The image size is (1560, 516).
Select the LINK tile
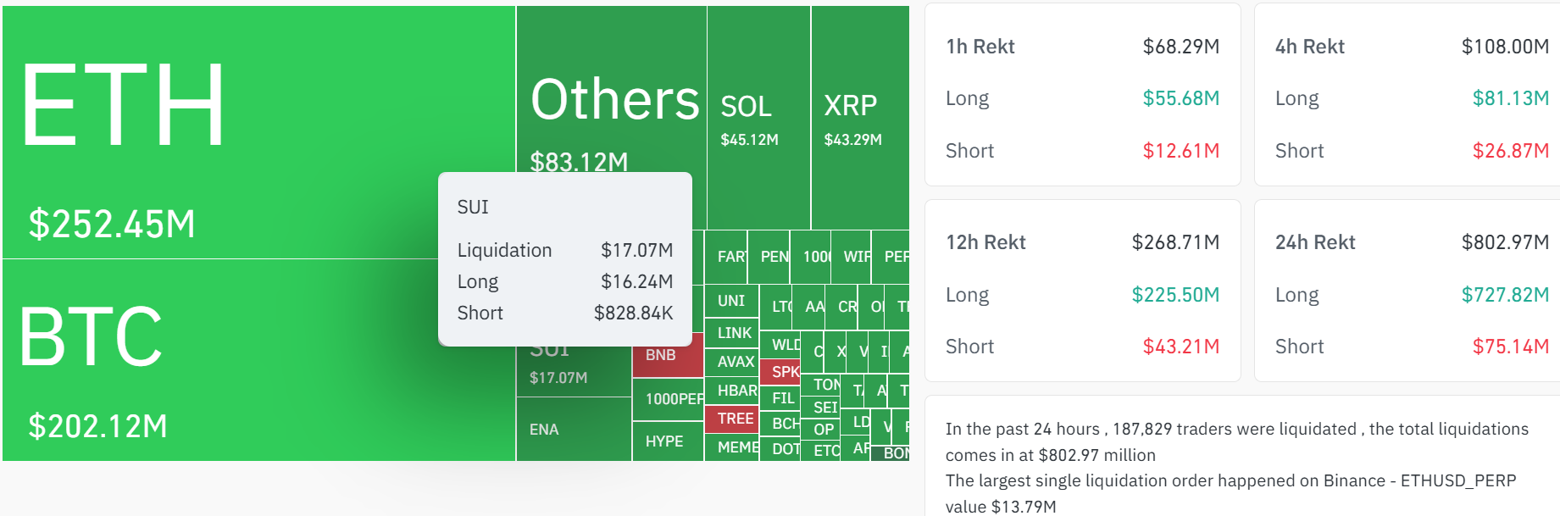[x=732, y=333]
